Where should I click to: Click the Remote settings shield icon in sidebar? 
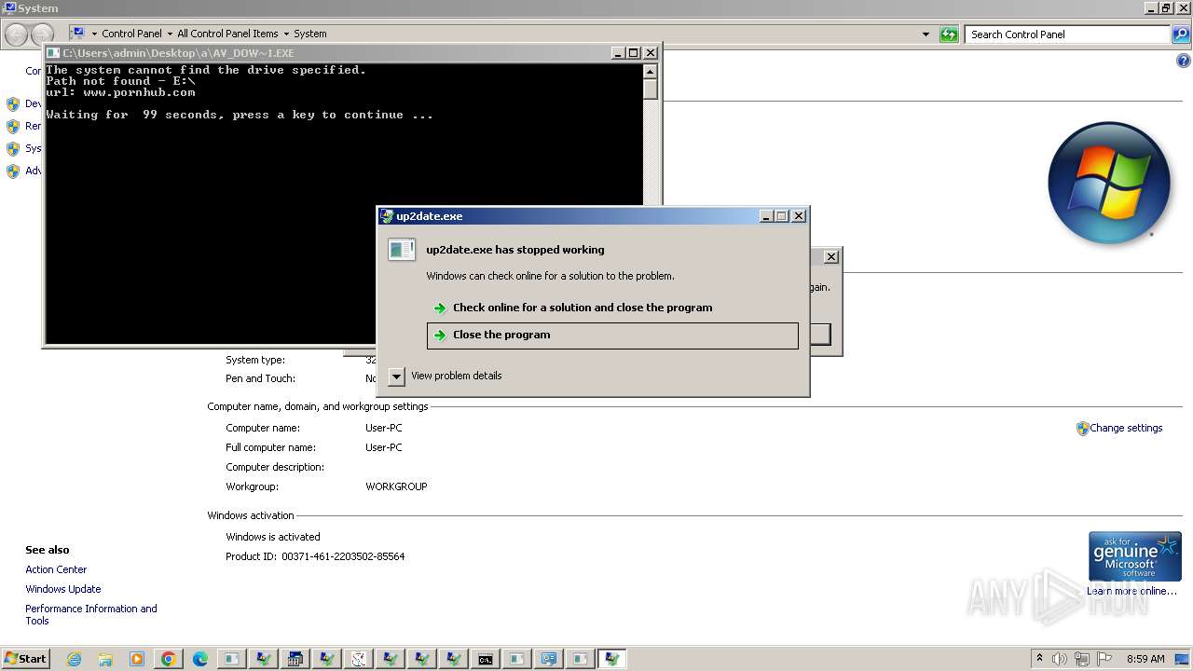pos(13,127)
